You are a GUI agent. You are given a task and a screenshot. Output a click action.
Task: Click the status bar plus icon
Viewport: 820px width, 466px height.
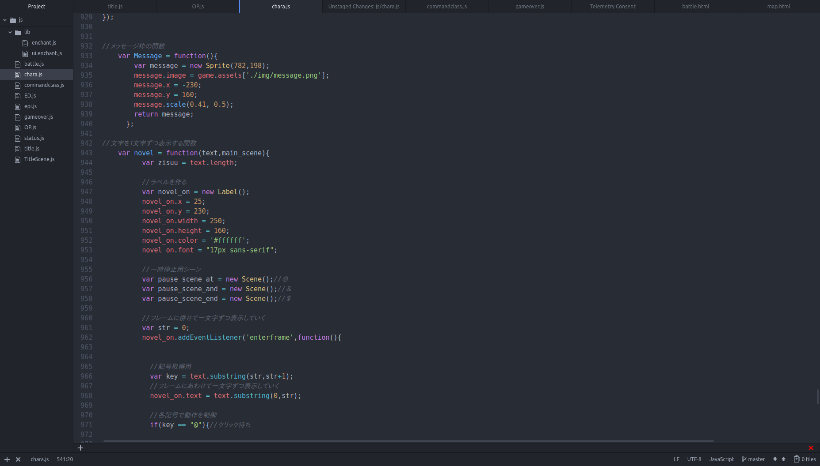coord(7,459)
